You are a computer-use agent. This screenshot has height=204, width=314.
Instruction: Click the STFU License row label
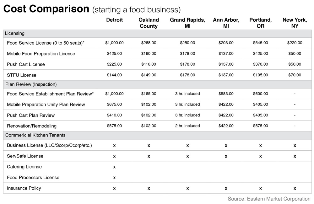(x=22, y=75)
